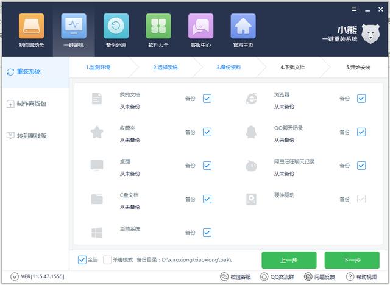Click the 微信客服 WeChat icon
The width and height of the screenshot is (390, 285).
pos(224,276)
